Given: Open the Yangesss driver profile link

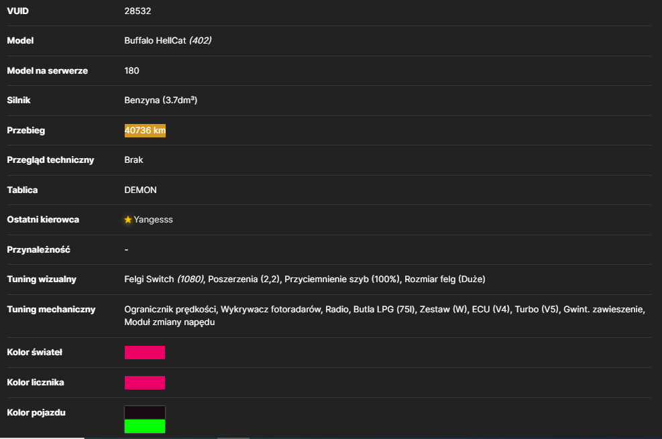Looking at the screenshot, I should coord(153,220).
